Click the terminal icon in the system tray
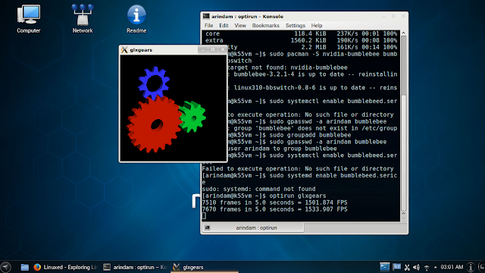The width and height of the screenshot is (485, 273). point(384,267)
